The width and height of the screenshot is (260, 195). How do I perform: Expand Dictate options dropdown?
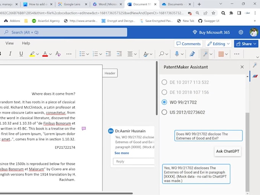click(x=182, y=54)
